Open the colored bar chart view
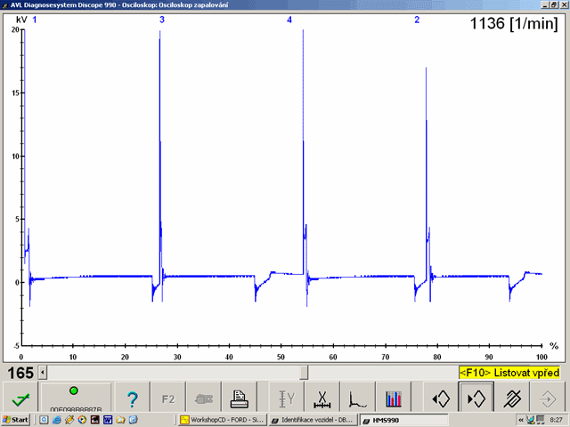The image size is (570, 427). pos(394,399)
